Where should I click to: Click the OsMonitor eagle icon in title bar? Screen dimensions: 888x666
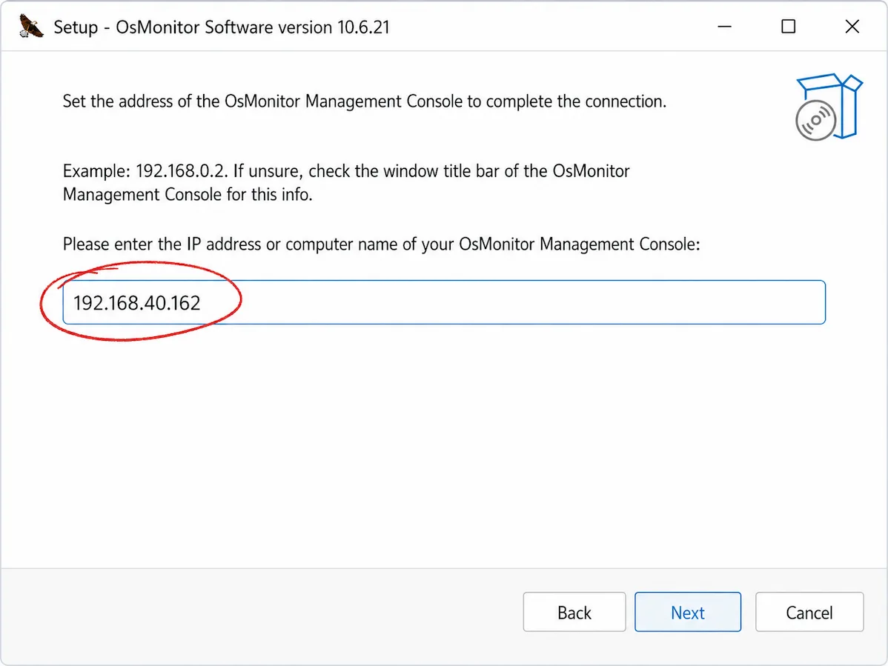click(31, 27)
